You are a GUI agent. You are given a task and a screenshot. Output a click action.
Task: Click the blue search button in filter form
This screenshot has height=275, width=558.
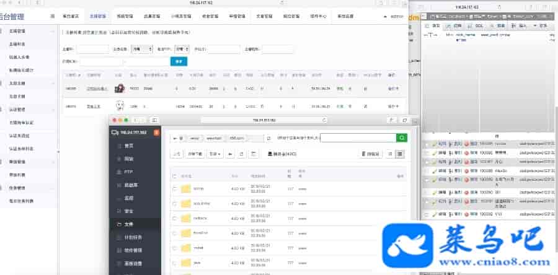179,61
